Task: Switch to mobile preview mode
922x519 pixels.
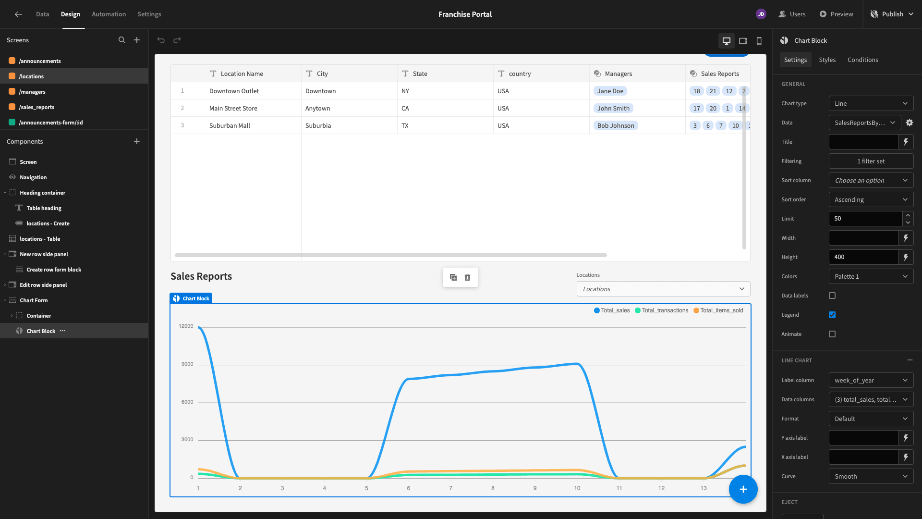Action: [x=759, y=41]
